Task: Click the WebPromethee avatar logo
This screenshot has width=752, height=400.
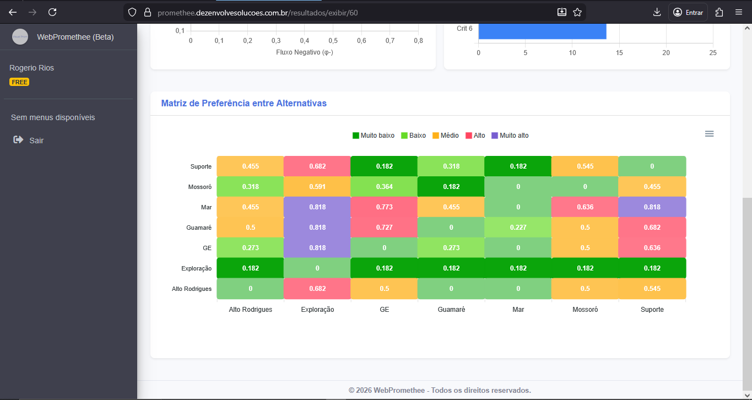Action: (x=20, y=37)
